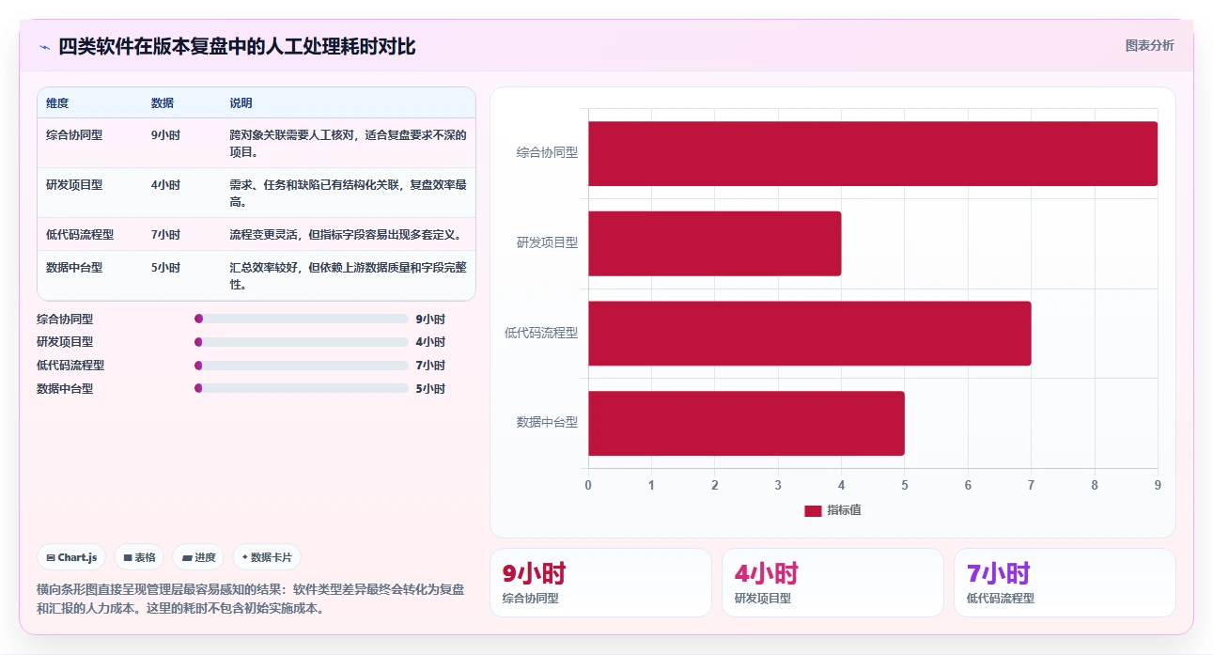Click the 数据 column header
Screen dimensions: 1213x655
click(x=163, y=103)
